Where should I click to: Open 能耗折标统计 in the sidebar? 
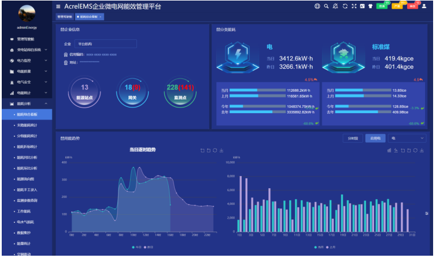pyautogui.click(x=27, y=147)
